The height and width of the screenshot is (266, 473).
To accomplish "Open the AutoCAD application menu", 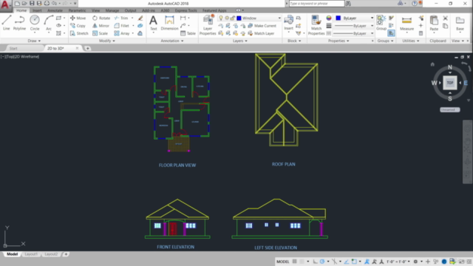I will (5, 5).
